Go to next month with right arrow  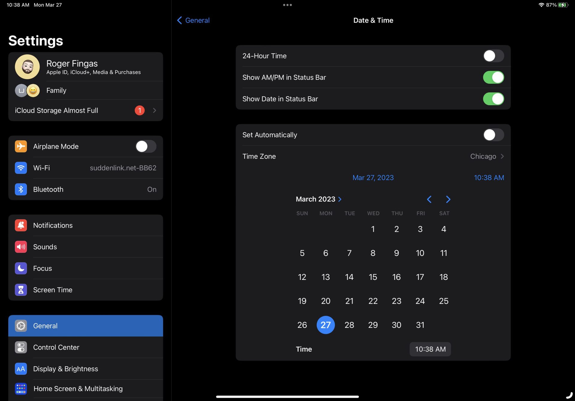coord(448,199)
